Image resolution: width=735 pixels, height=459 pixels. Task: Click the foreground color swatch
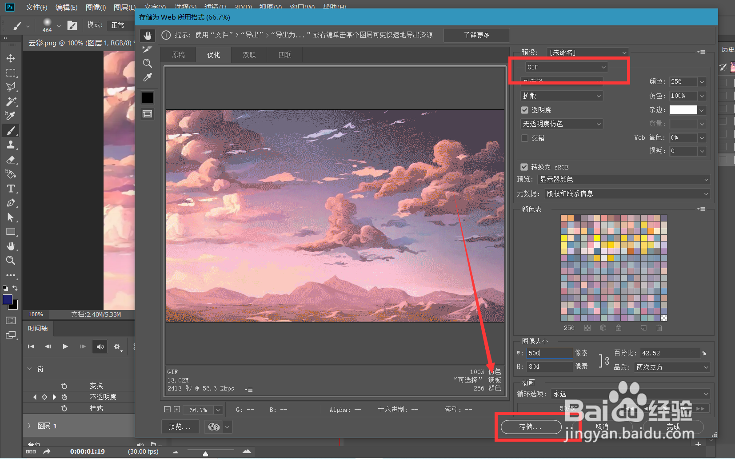point(8,299)
